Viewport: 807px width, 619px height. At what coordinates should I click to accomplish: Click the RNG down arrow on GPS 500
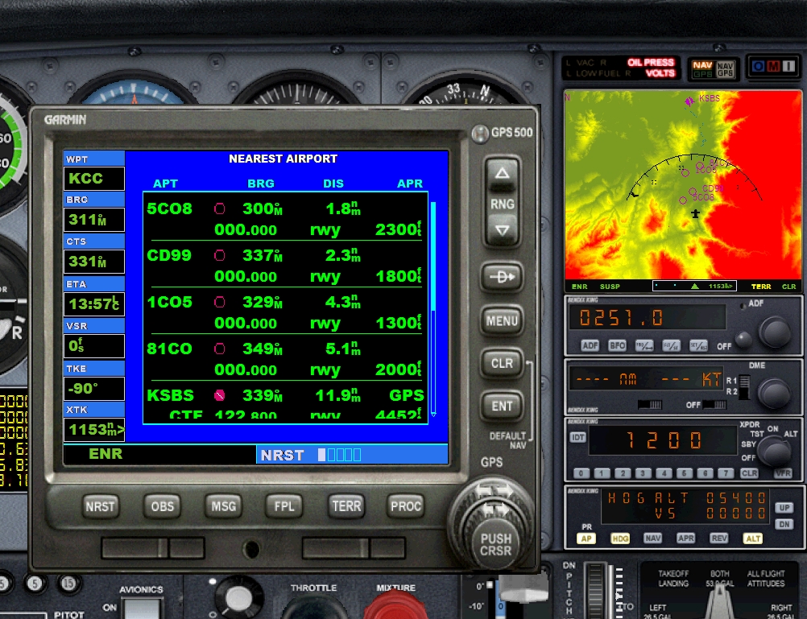502,230
